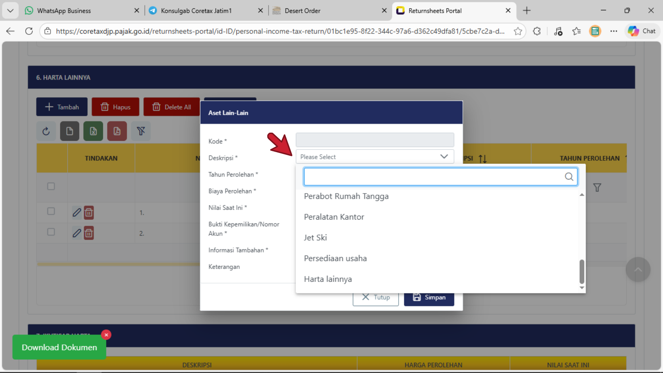Select Perabot Rumah Tangga from the list

[x=346, y=196]
